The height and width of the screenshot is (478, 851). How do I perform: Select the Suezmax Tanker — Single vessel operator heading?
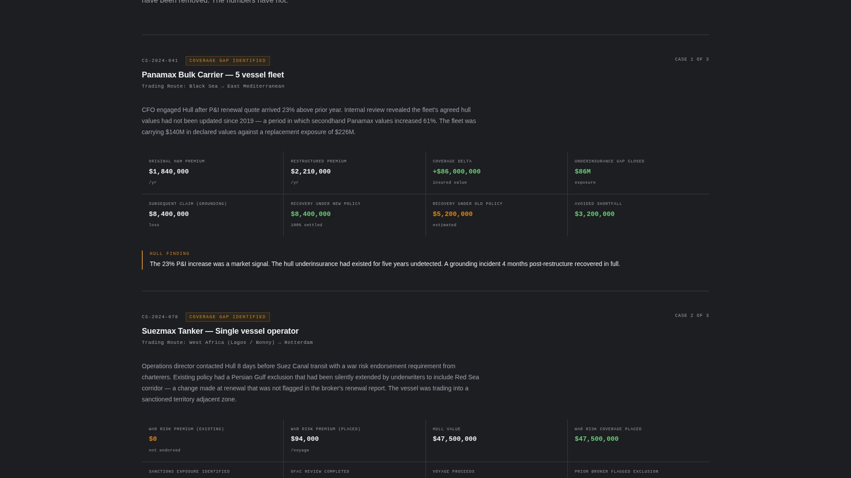point(220,331)
